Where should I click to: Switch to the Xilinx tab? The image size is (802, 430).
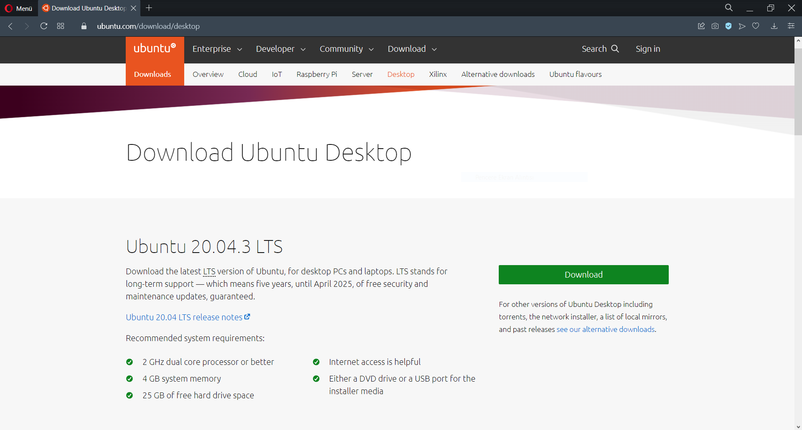[438, 74]
